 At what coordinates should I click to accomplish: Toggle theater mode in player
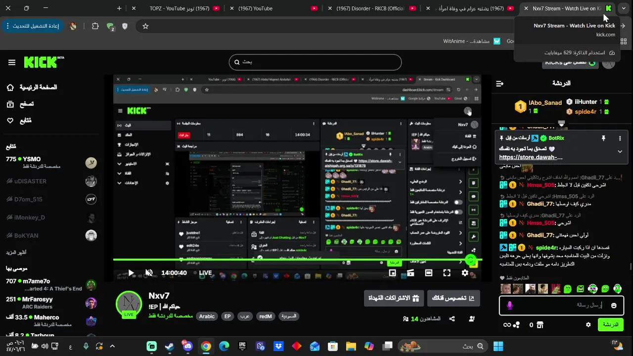point(428,272)
